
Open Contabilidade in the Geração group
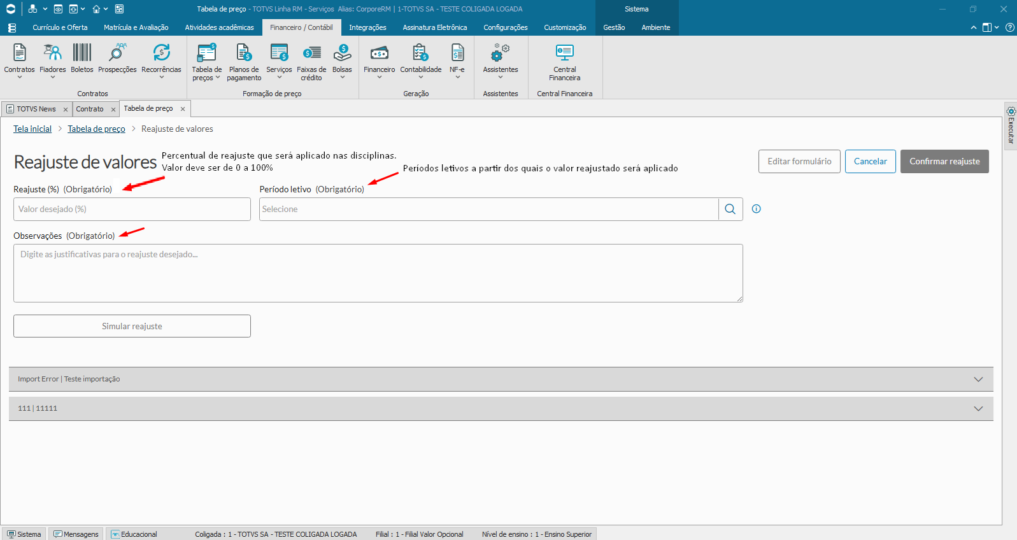tap(421, 60)
